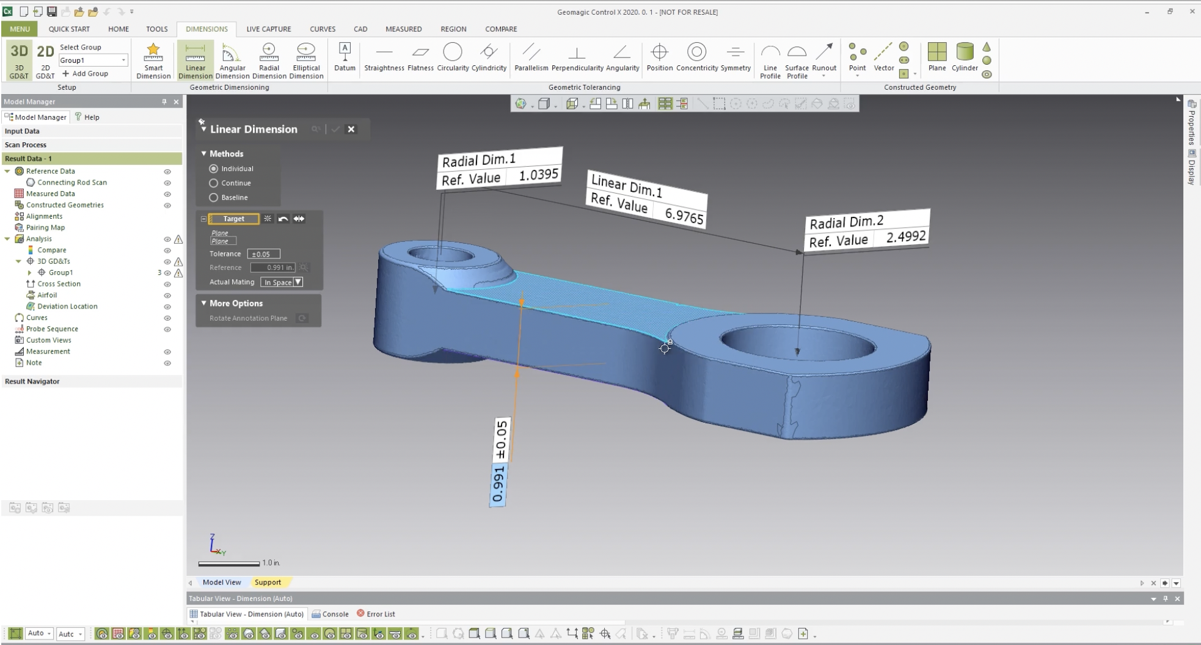1201x645 pixels.
Task: Hide the Cross Section item
Action: coord(167,285)
